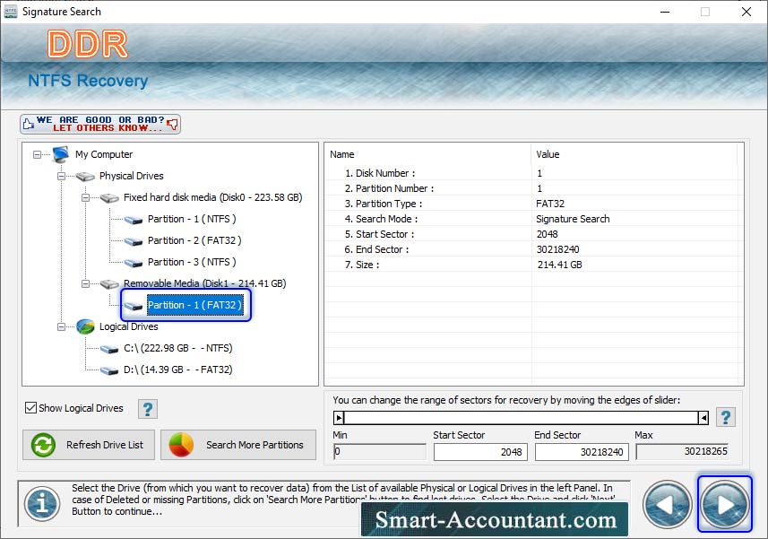The image size is (768, 539).
Task: Select the D:\ (14.39 GB - FAT32) logical drive
Action: tap(177, 370)
